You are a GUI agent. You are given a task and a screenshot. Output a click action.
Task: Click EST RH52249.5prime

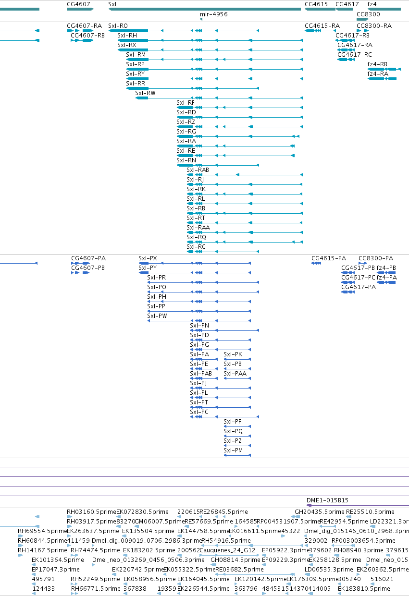coord(95,579)
